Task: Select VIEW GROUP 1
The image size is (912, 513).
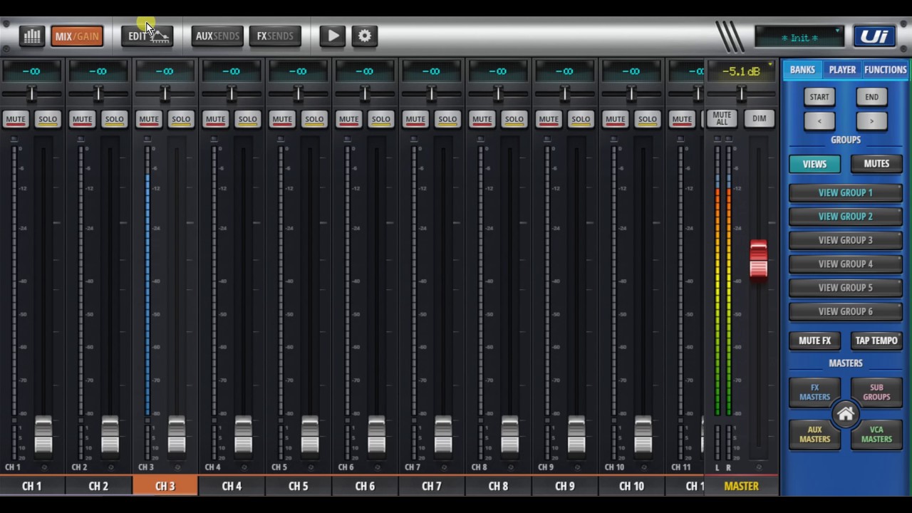Action: 846,192
